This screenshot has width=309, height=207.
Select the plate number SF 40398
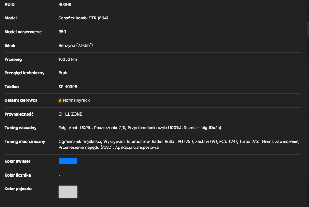click(x=68, y=87)
